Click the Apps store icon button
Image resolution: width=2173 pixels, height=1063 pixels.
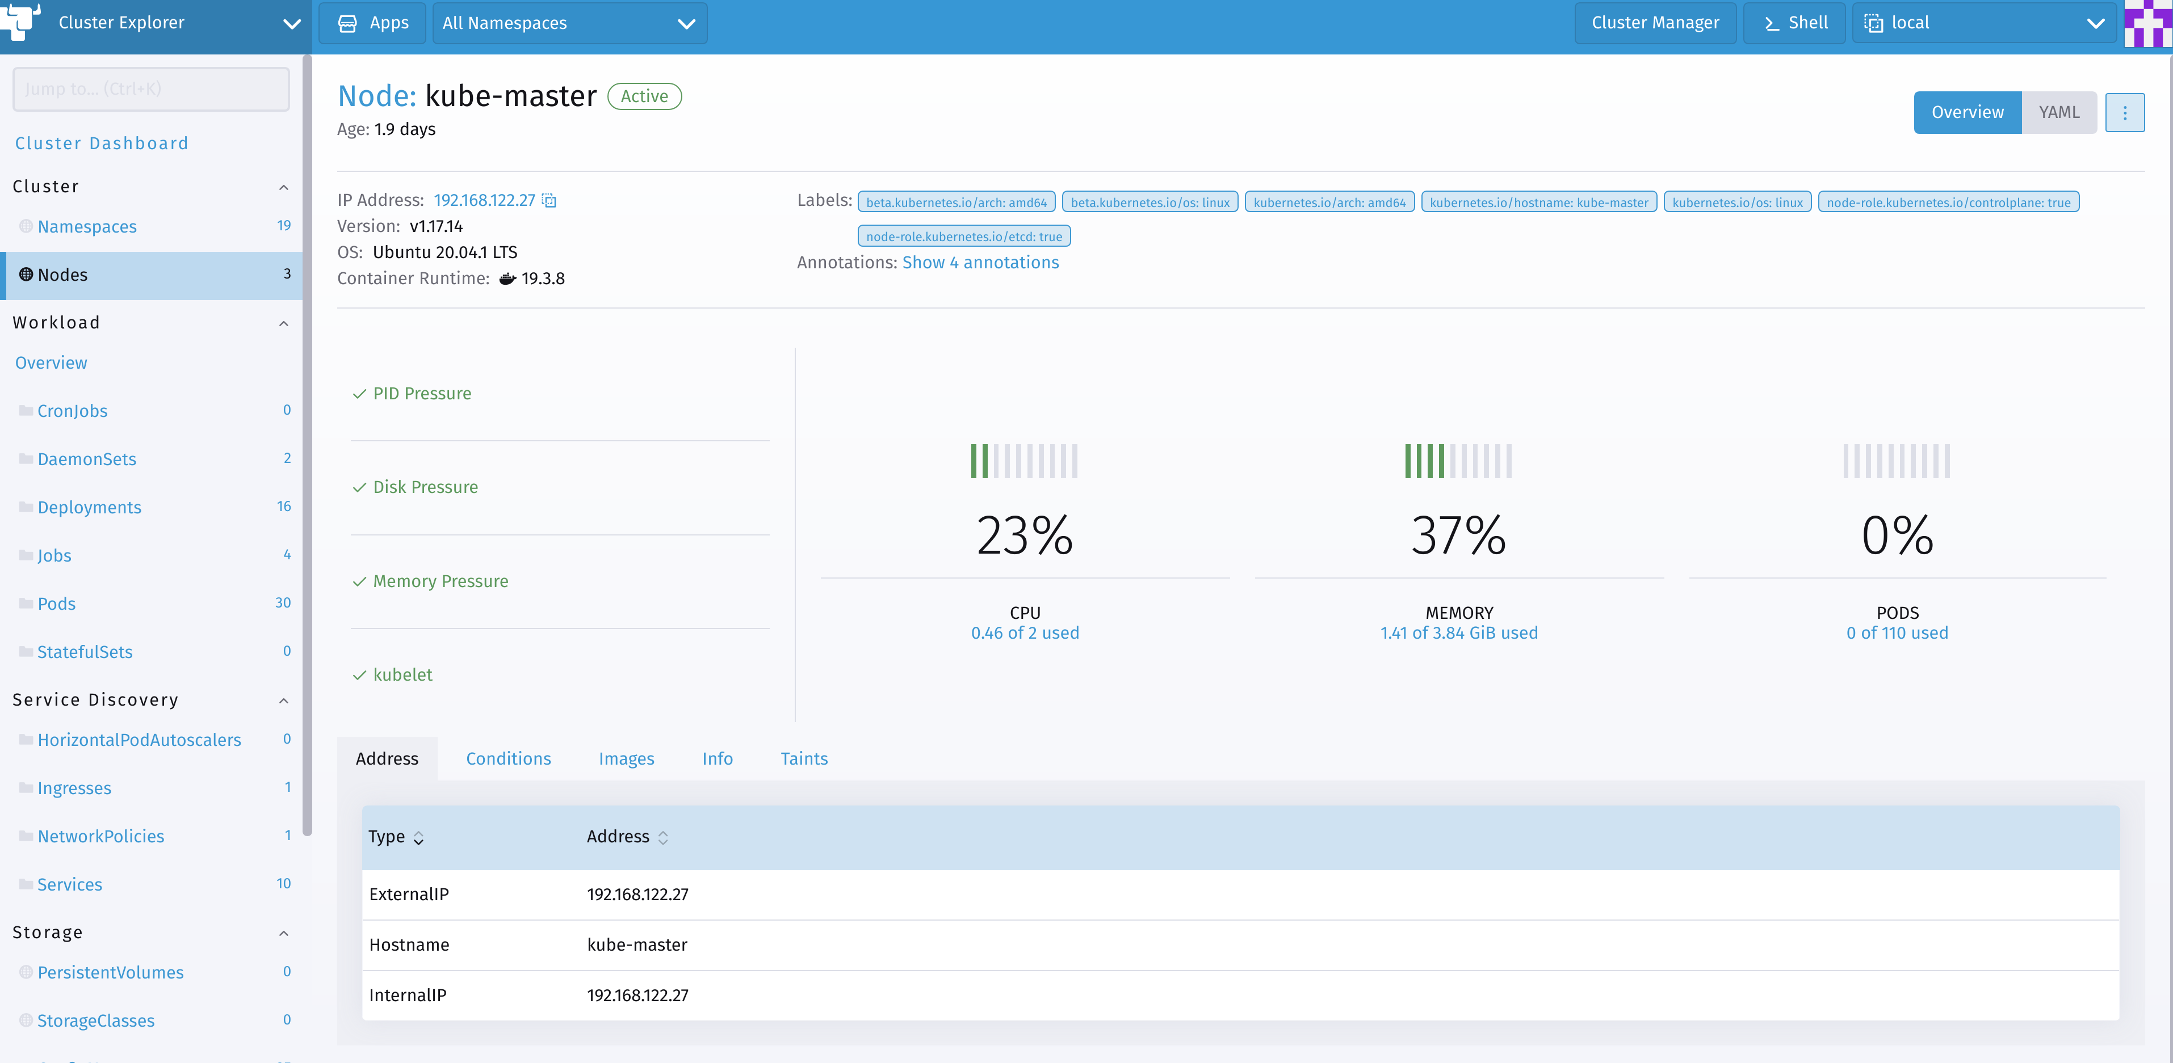pos(372,23)
